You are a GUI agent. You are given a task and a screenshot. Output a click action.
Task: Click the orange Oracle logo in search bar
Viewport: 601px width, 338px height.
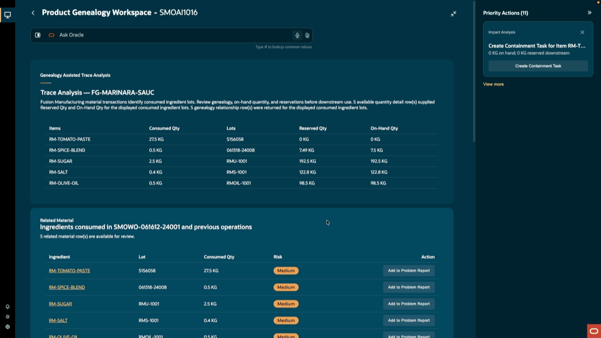tap(51, 35)
